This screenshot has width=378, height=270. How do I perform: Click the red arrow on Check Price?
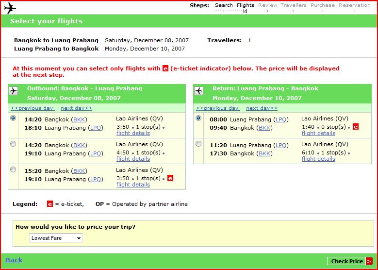[369, 261]
